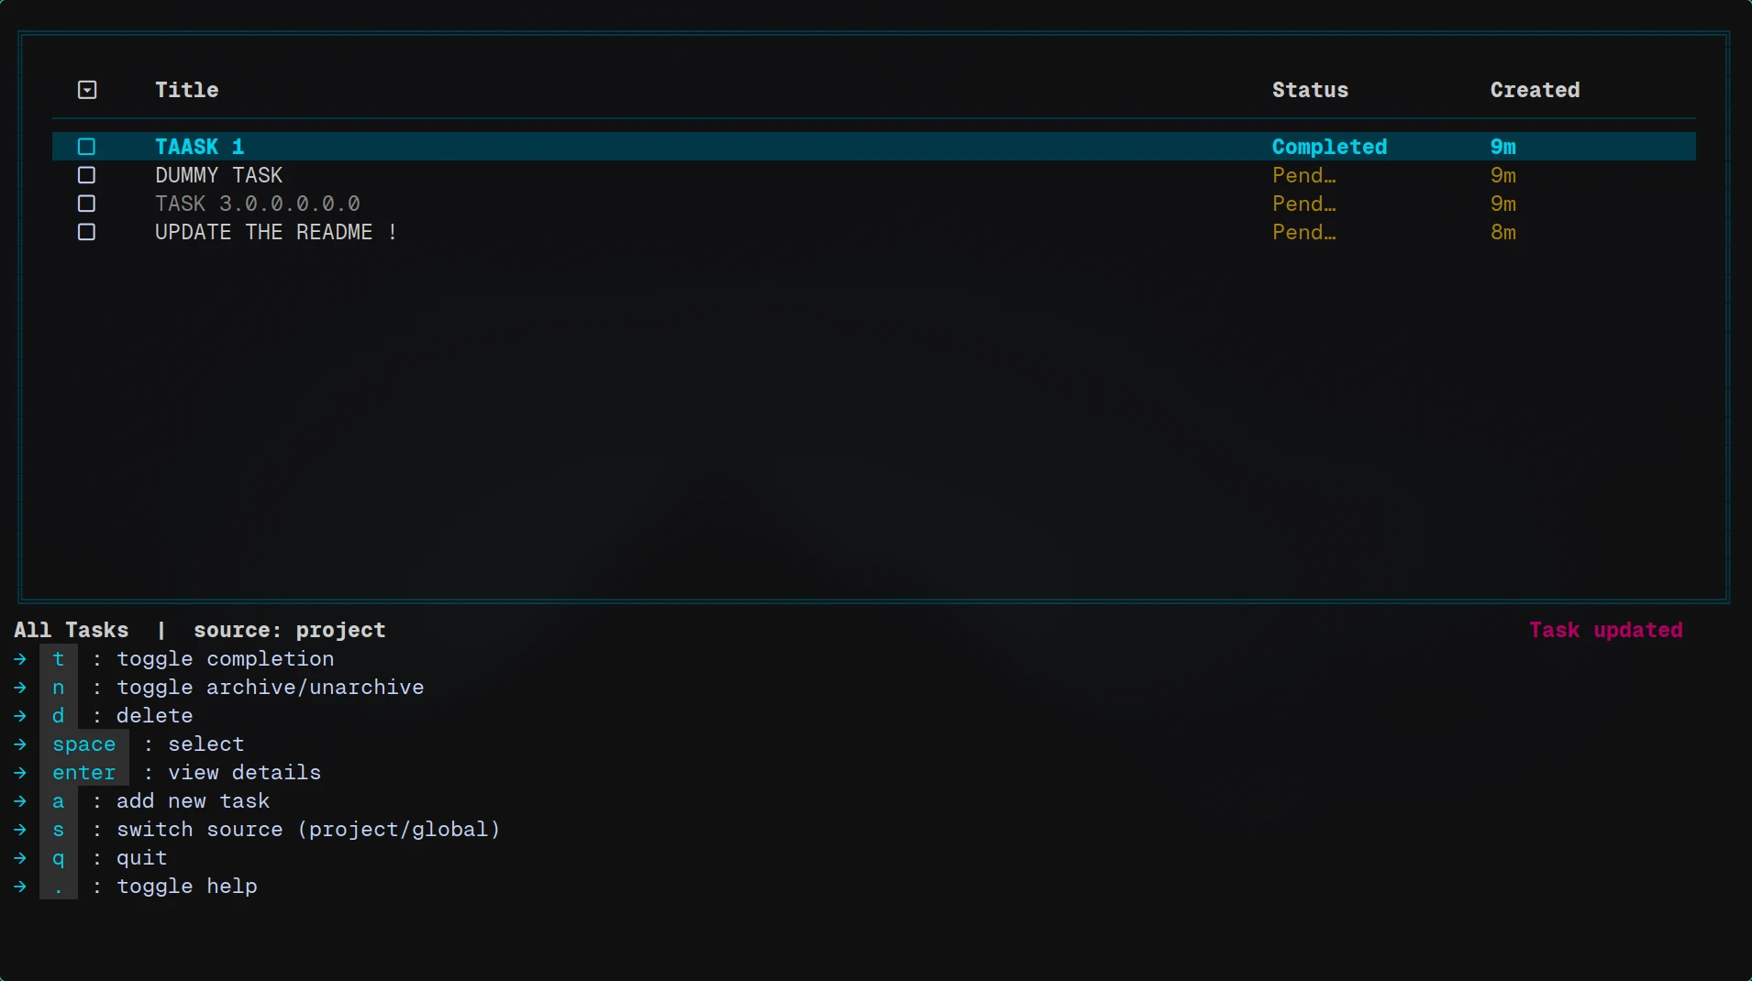Check the DUMMY TASK checkbox
1752x981 pixels.
click(86, 175)
